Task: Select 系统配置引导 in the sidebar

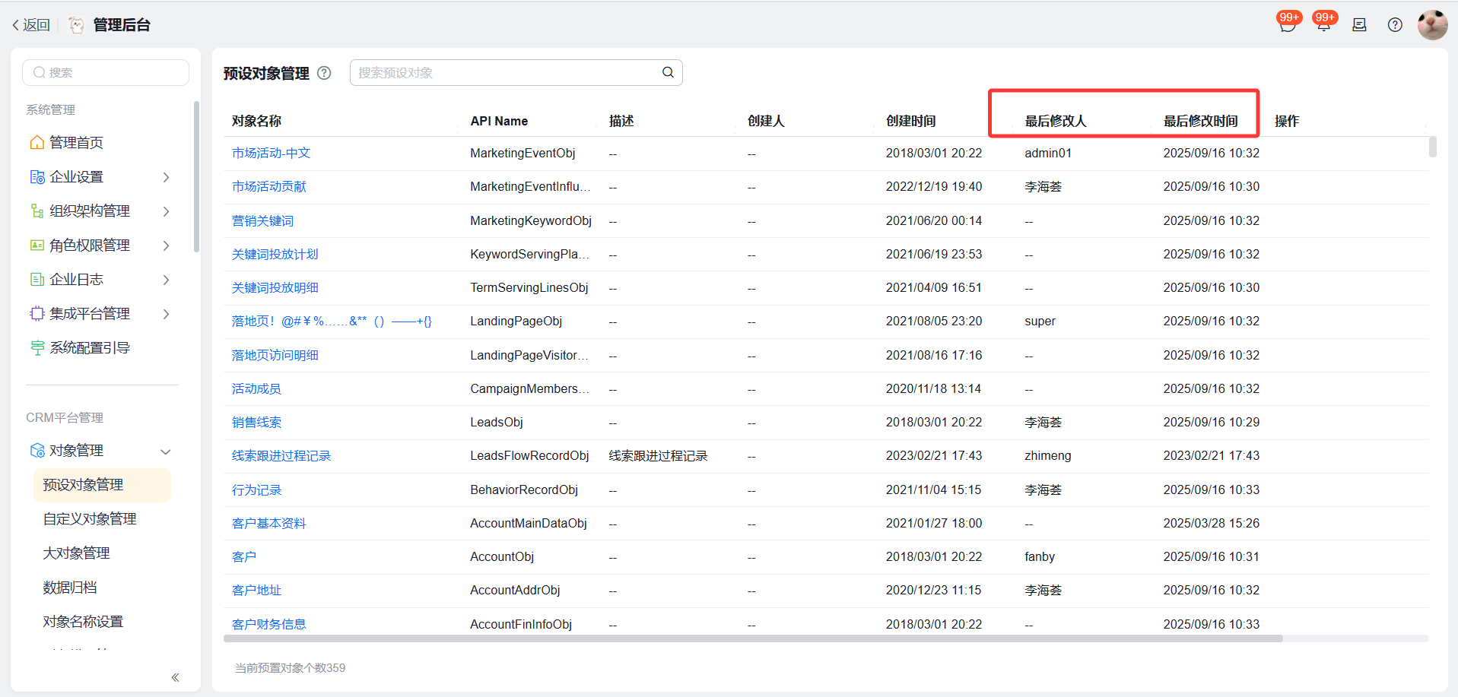Action: tap(89, 348)
